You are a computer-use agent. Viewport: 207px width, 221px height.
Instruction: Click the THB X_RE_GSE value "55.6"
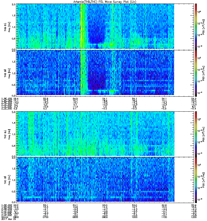tap(46, 99)
